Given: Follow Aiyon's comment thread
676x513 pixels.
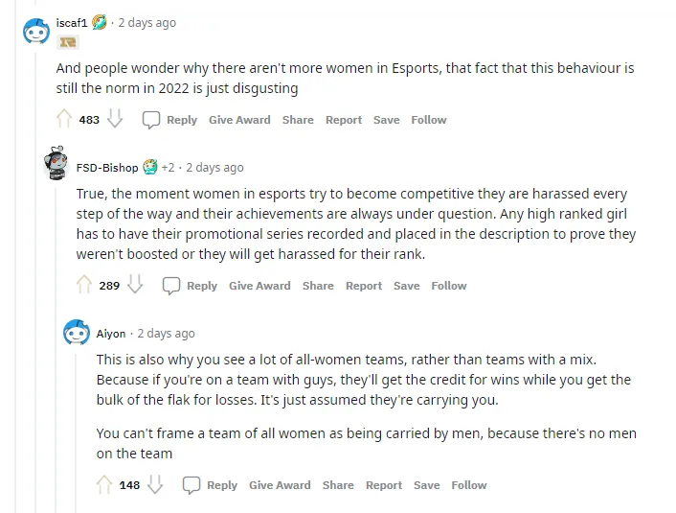Looking at the screenshot, I should pyautogui.click(x=469, y=485).
